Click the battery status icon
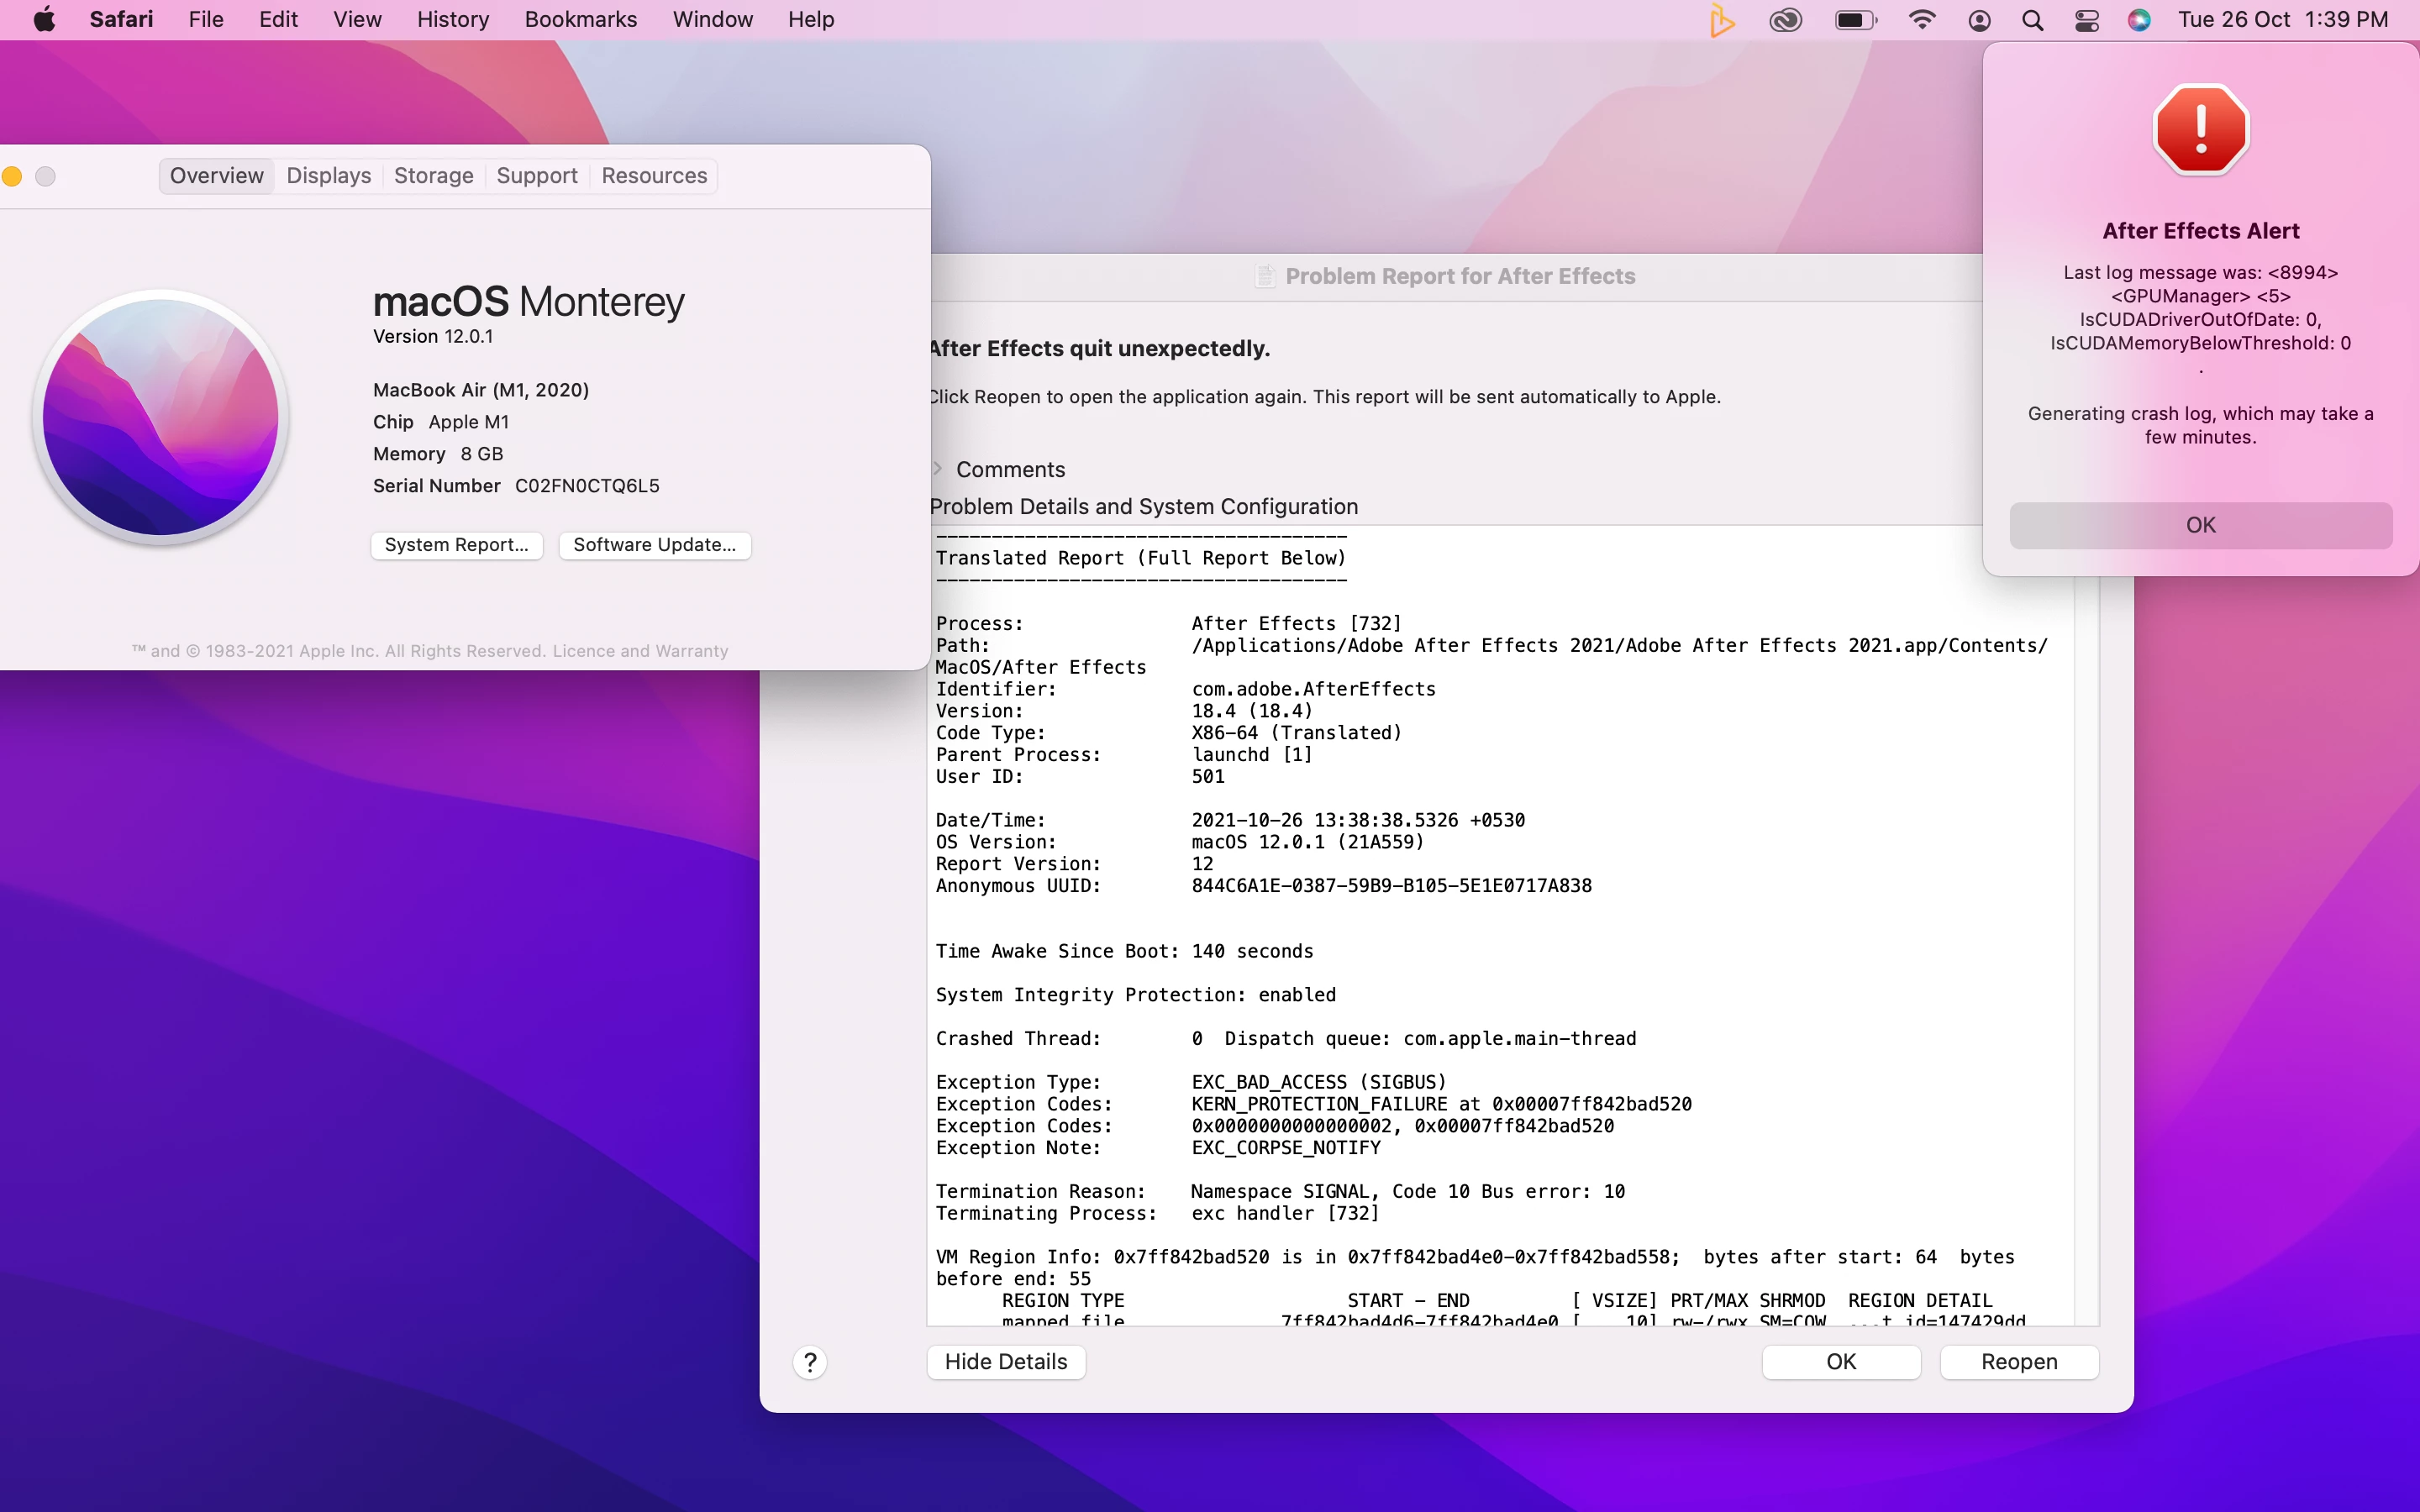The image size is (2420, 1512). 1855,20
